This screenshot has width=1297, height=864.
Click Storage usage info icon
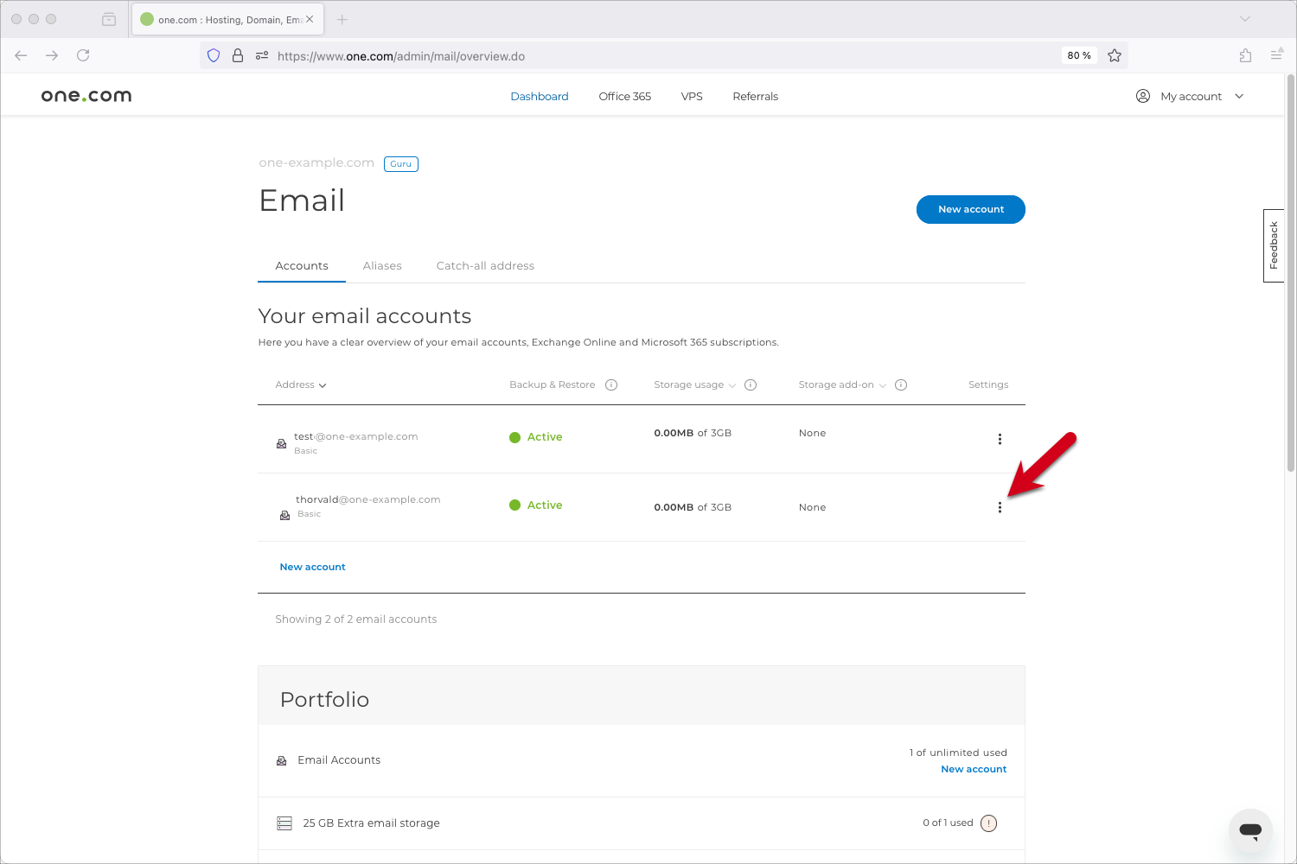point(751,385)
